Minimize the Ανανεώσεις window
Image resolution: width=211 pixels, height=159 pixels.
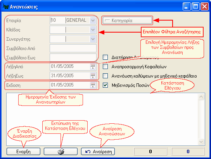(x=187, y=6)
